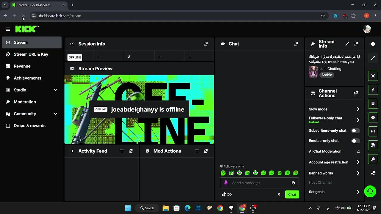The image size is (381, 214).
Task: Open chat settings gear icon
Action: click(x=279, y=194)
